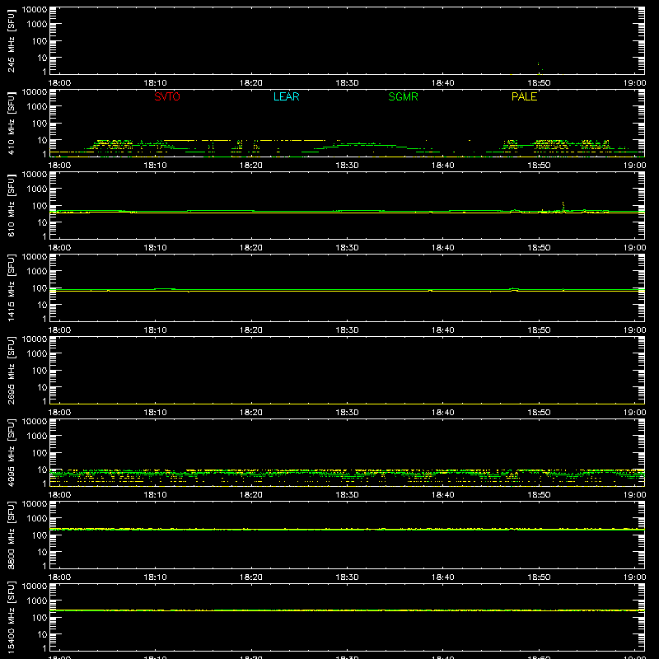
Task: Select the 245 MHz [SFU] axis label
Action: tap(12, 40)
